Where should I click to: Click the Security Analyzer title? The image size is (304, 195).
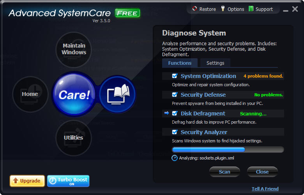pos(204,132)
